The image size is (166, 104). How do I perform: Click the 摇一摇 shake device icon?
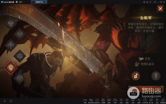click(x=151, y=101)
